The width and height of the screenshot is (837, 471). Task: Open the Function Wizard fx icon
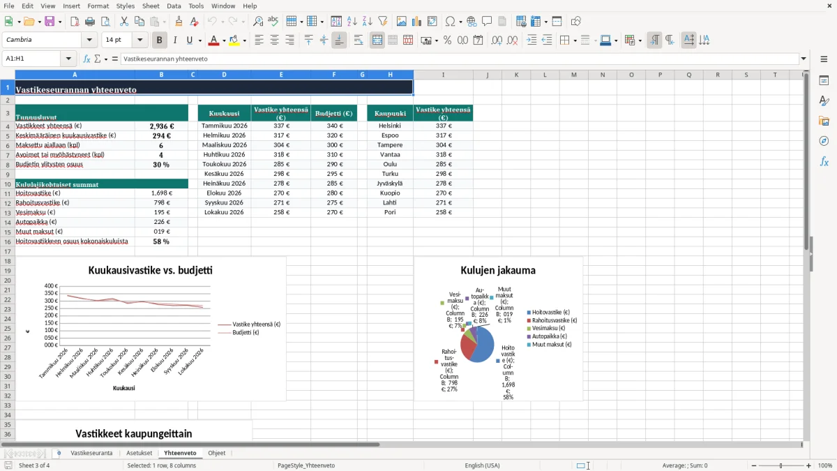point(87,59)
